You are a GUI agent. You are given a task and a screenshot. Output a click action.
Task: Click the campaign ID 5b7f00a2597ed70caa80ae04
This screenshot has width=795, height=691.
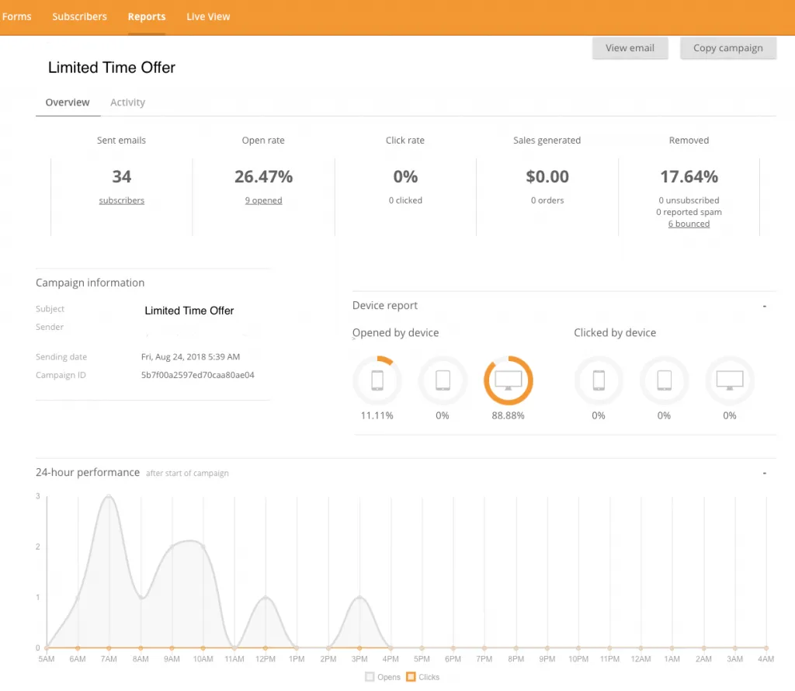point(198,375)
